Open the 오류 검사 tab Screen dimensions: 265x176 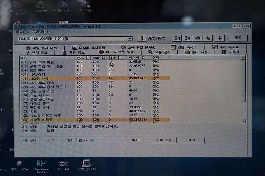(159, 52)
